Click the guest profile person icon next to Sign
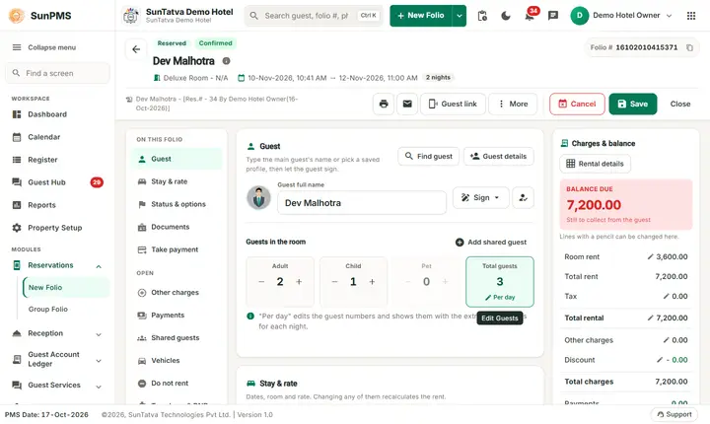 pyautogui.click(x=523, y=198)
